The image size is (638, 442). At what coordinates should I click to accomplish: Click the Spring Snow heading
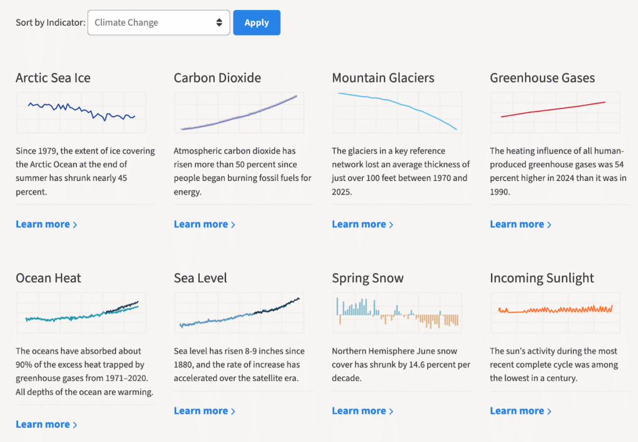(x=368, y=278)
